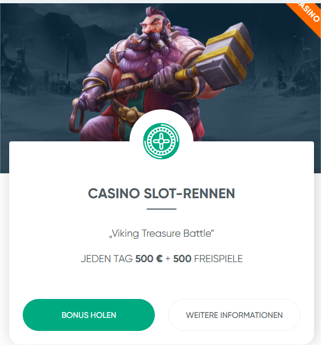Open WEITERE INFORMATIONEN for more details

click(x=234, y=315)
